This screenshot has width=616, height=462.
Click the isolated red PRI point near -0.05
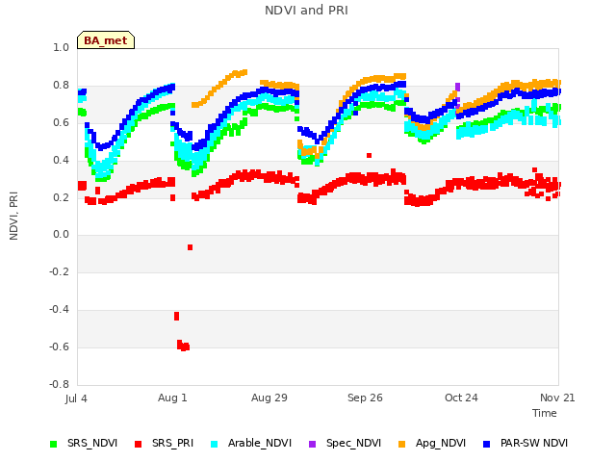[191, 247]
